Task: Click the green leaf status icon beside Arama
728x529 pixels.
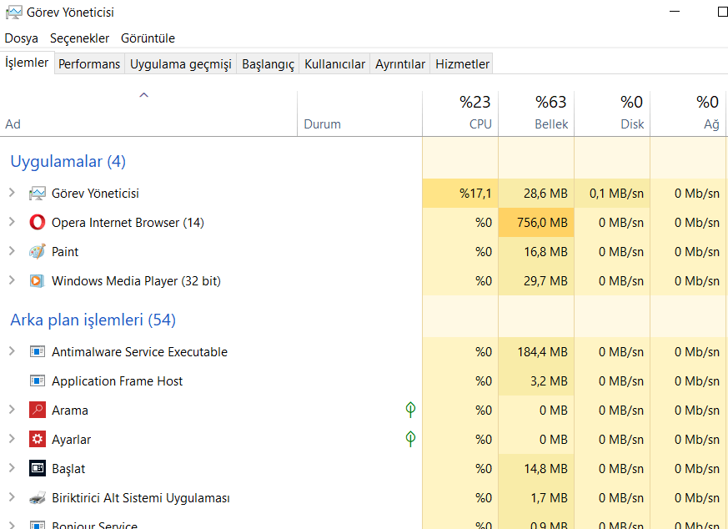Action: point(410,410)
